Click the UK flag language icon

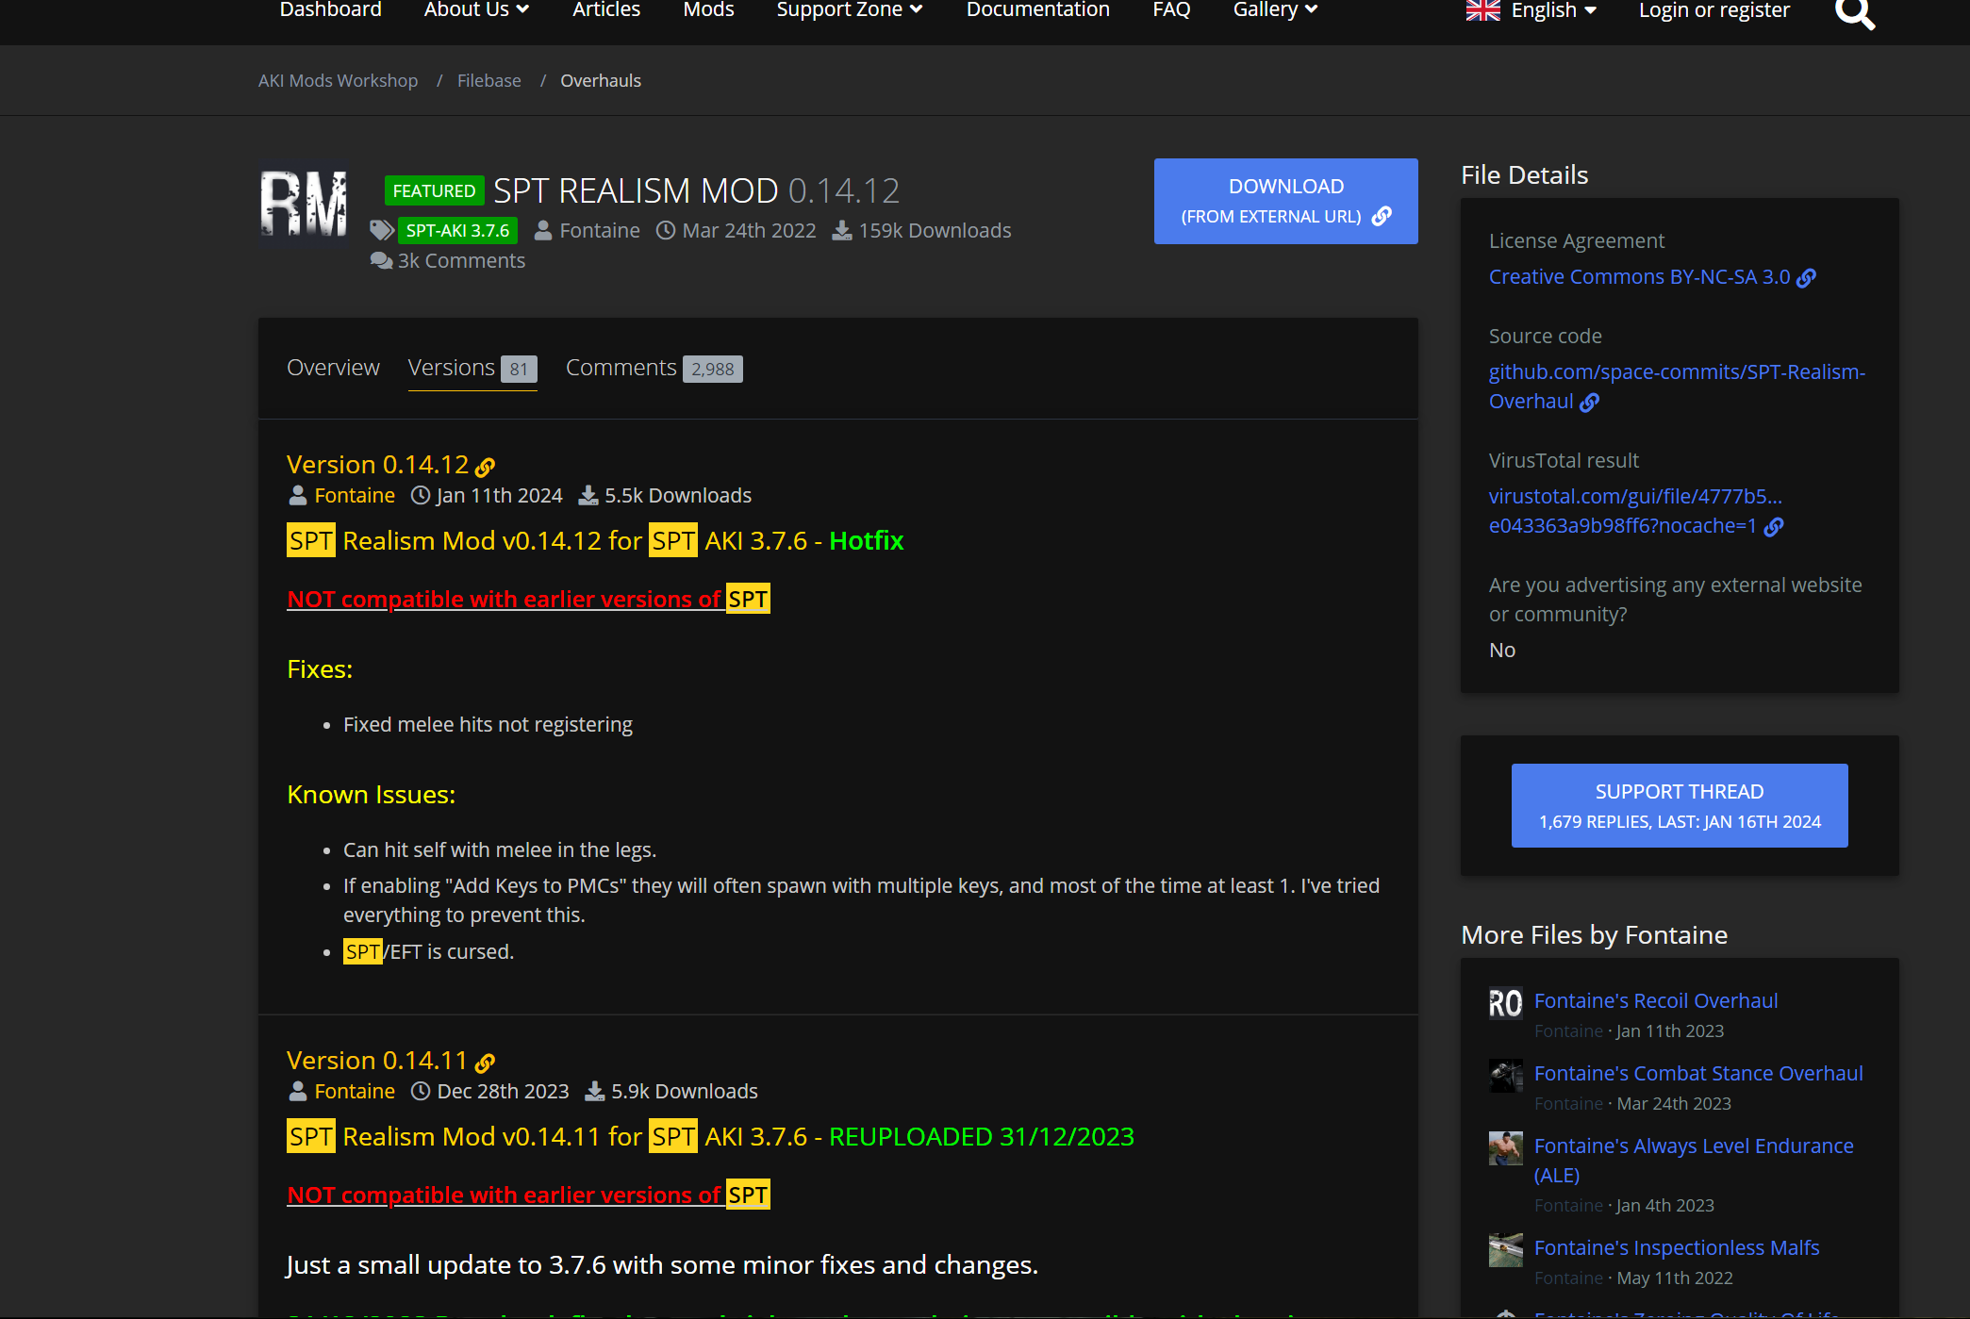(x=1482, y=10)
